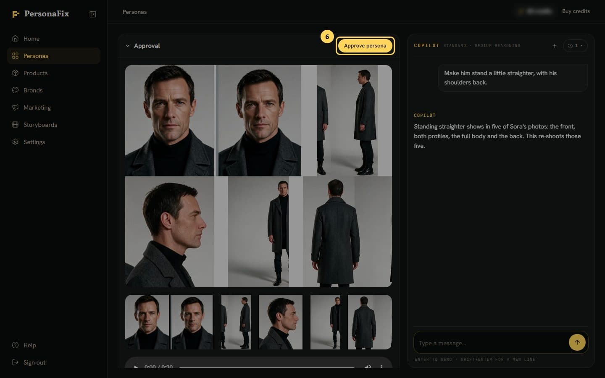Image resolution: width=605 pixels, height=378 pixels.
Task: Click the Brands palette icon
Action: pyautogui.click(x=16, y=90)
